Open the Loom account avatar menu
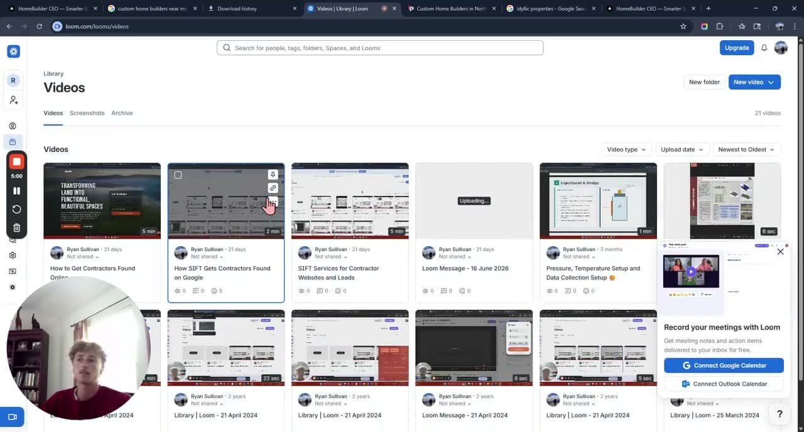The width and height of the screenshot is (804, 432). [781, 48]
